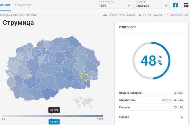Click 83 / 83 (100,00%) status text

coord(153,15)
